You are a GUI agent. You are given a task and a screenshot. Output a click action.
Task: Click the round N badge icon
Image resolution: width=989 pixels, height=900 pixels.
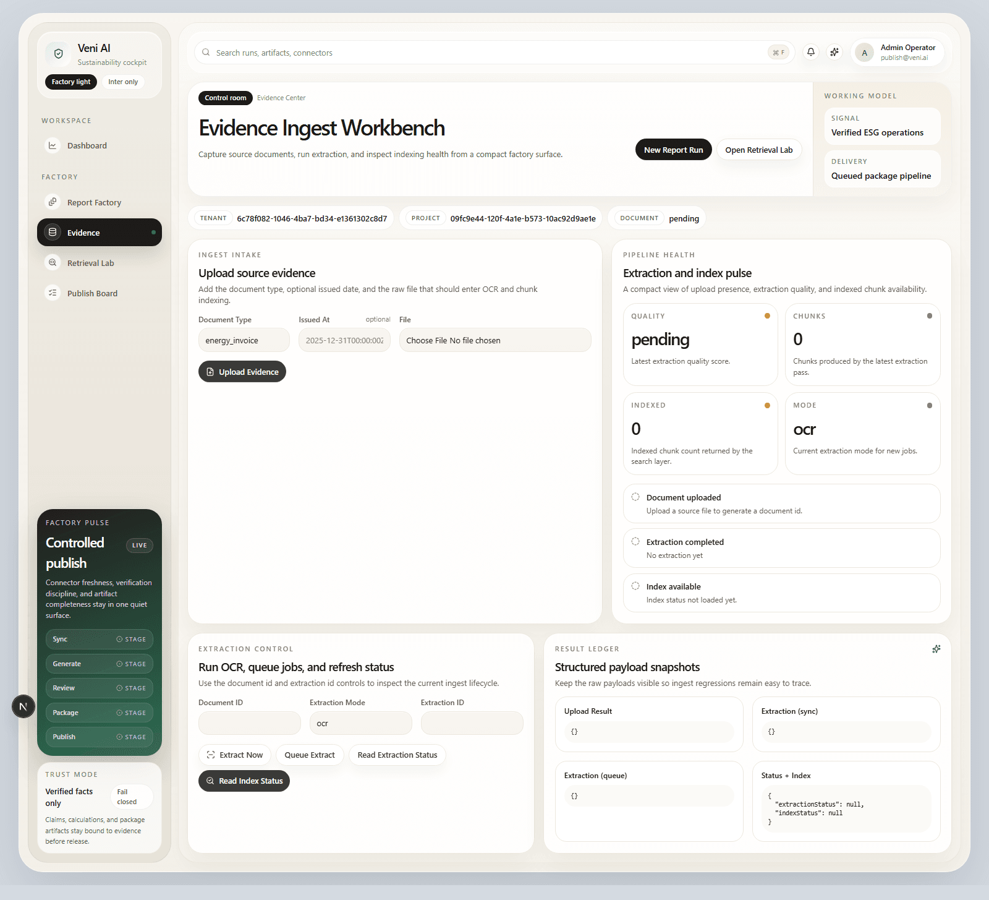pos(23,706)
